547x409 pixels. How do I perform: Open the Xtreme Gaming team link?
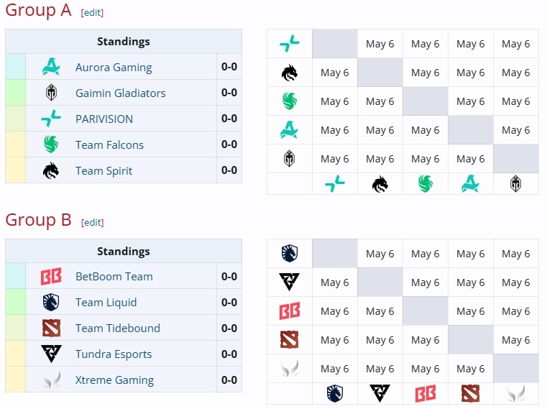click(114, 380)
